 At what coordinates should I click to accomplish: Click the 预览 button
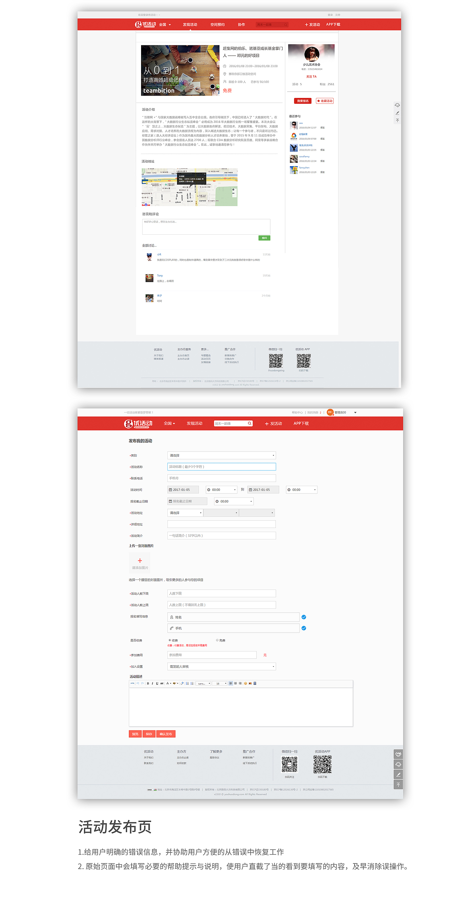[135, 734]
